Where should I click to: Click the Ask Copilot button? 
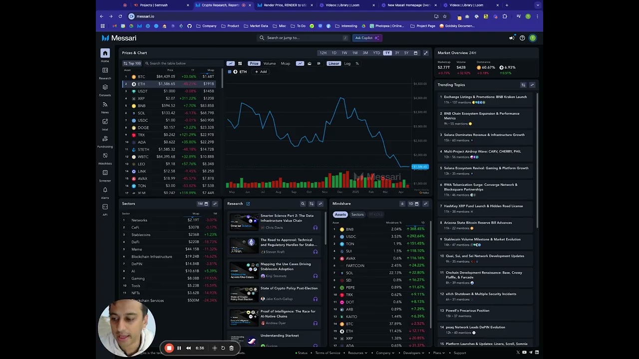coord(367,38)
